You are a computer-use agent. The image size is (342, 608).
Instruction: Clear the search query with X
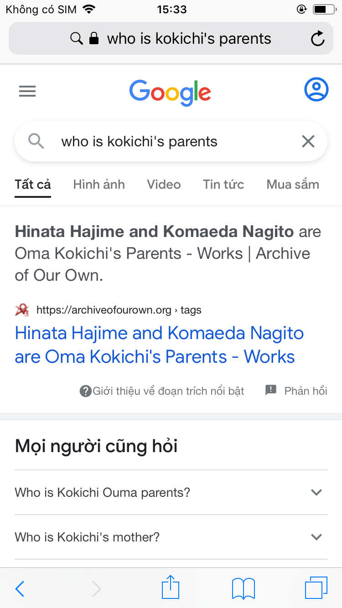(308, 142)
